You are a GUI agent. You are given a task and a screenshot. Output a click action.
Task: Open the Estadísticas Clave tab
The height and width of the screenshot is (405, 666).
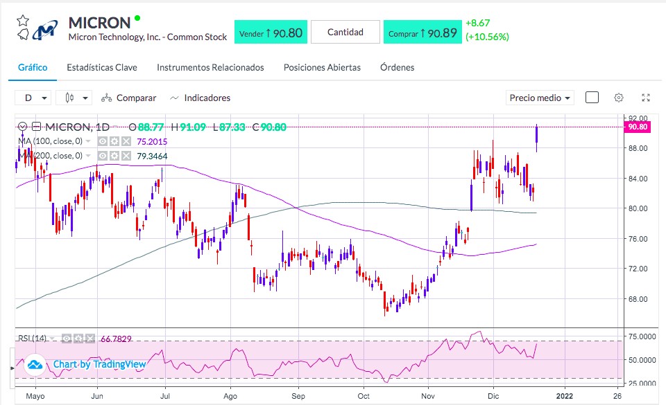[102, 67]
